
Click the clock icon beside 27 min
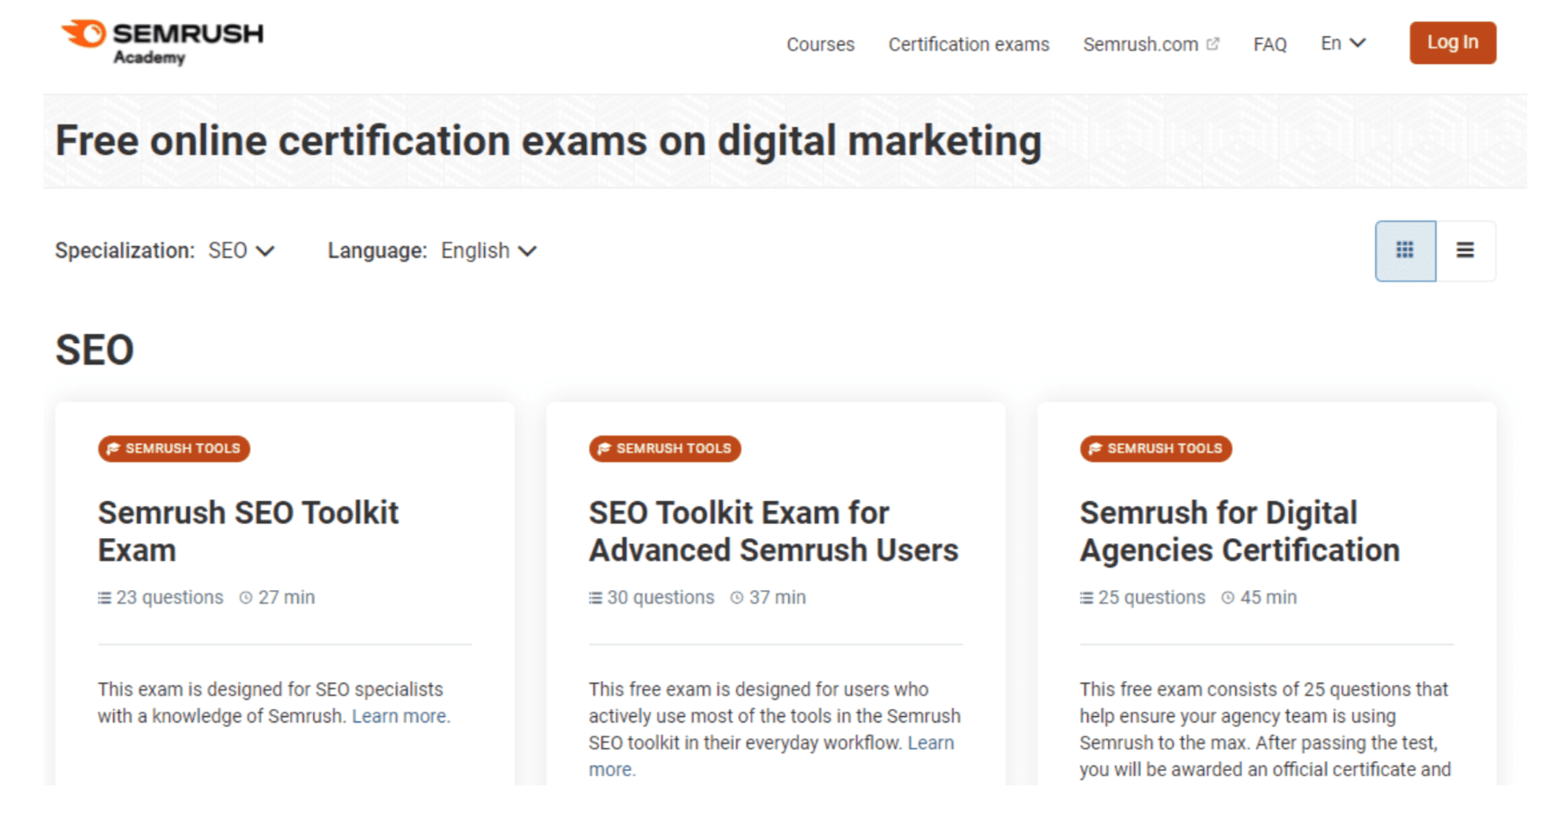pyautogui.click(x=246, y=598)
